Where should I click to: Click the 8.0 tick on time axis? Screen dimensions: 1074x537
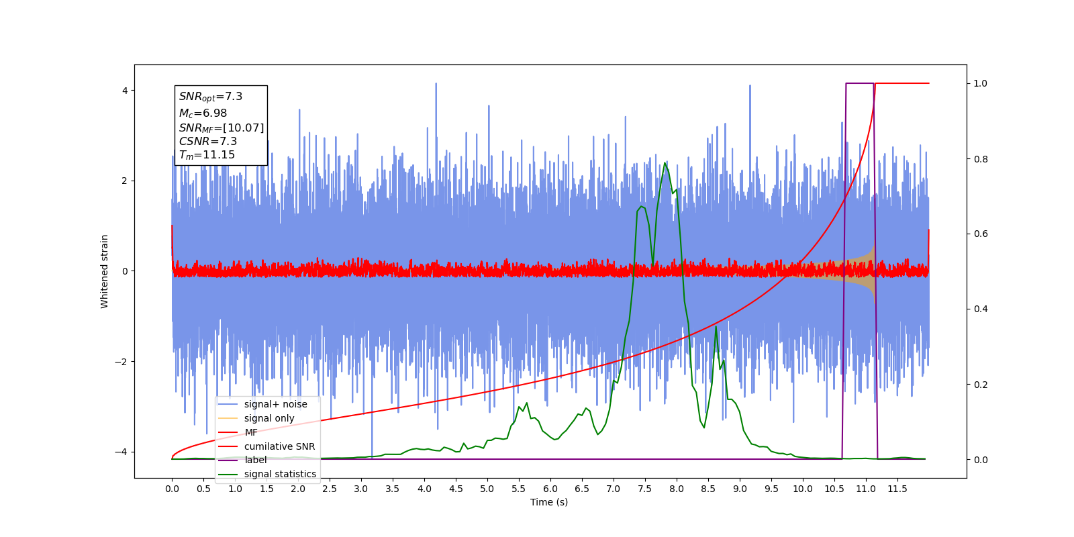pos(677,489)
